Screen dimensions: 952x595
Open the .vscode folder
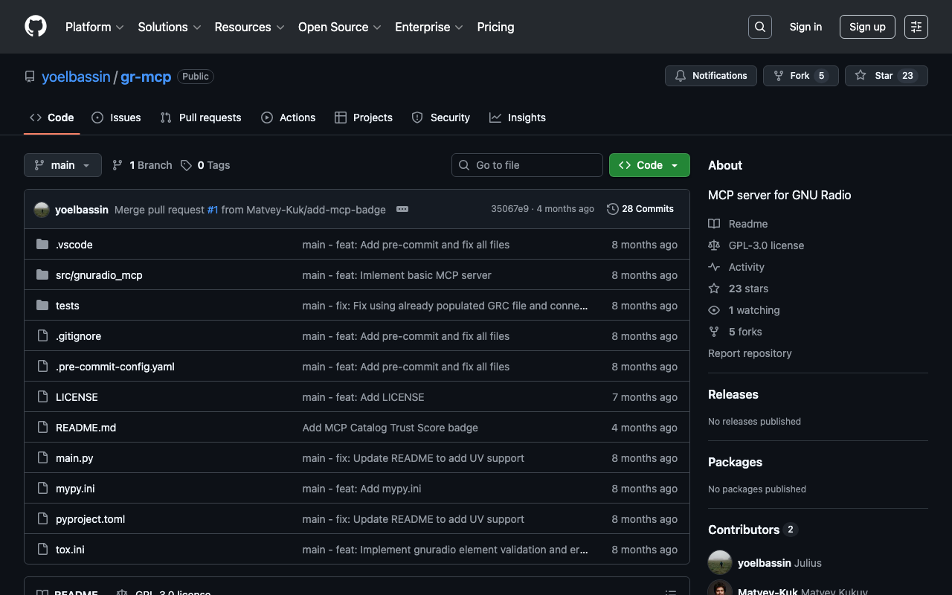tap(74, 245)
